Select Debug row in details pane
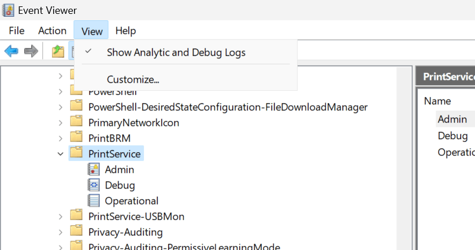Image resolution: width=475 pixels, height=250 pixels. (x=452, y=135)
